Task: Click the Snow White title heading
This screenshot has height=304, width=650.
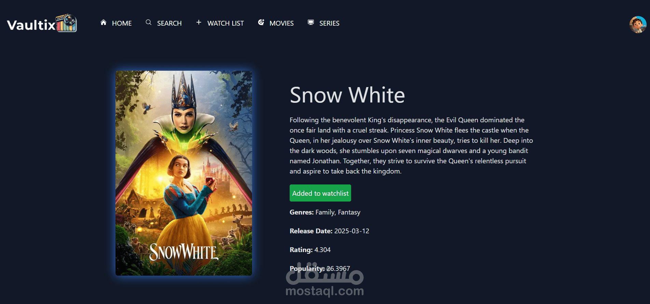Action: (x=347, y=95)
